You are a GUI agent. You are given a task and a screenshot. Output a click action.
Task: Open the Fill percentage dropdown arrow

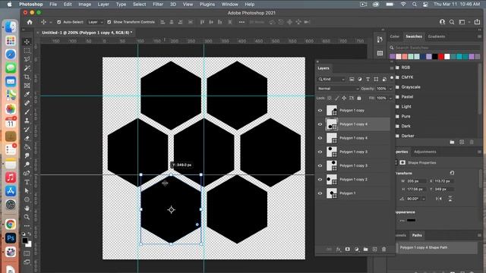point(390,98)
